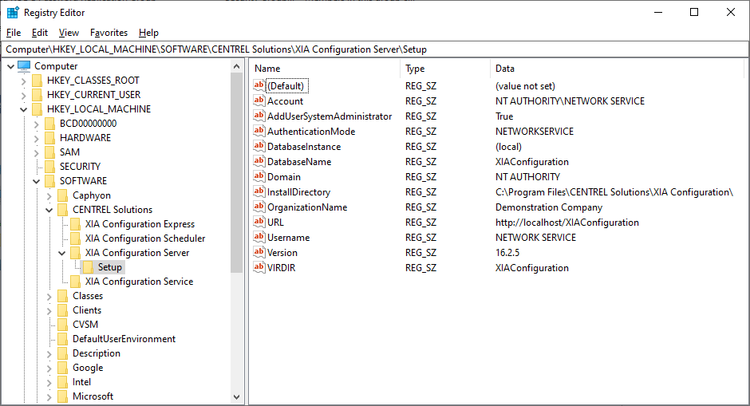Click the folder icon for XIA Configuration Scheduler
This screenshot has width=750, height=406.
tap(75, 238)
